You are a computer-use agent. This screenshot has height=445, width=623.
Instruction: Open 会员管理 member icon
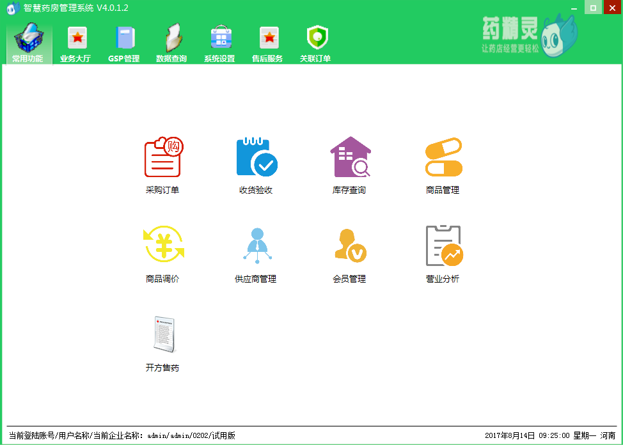351,246
